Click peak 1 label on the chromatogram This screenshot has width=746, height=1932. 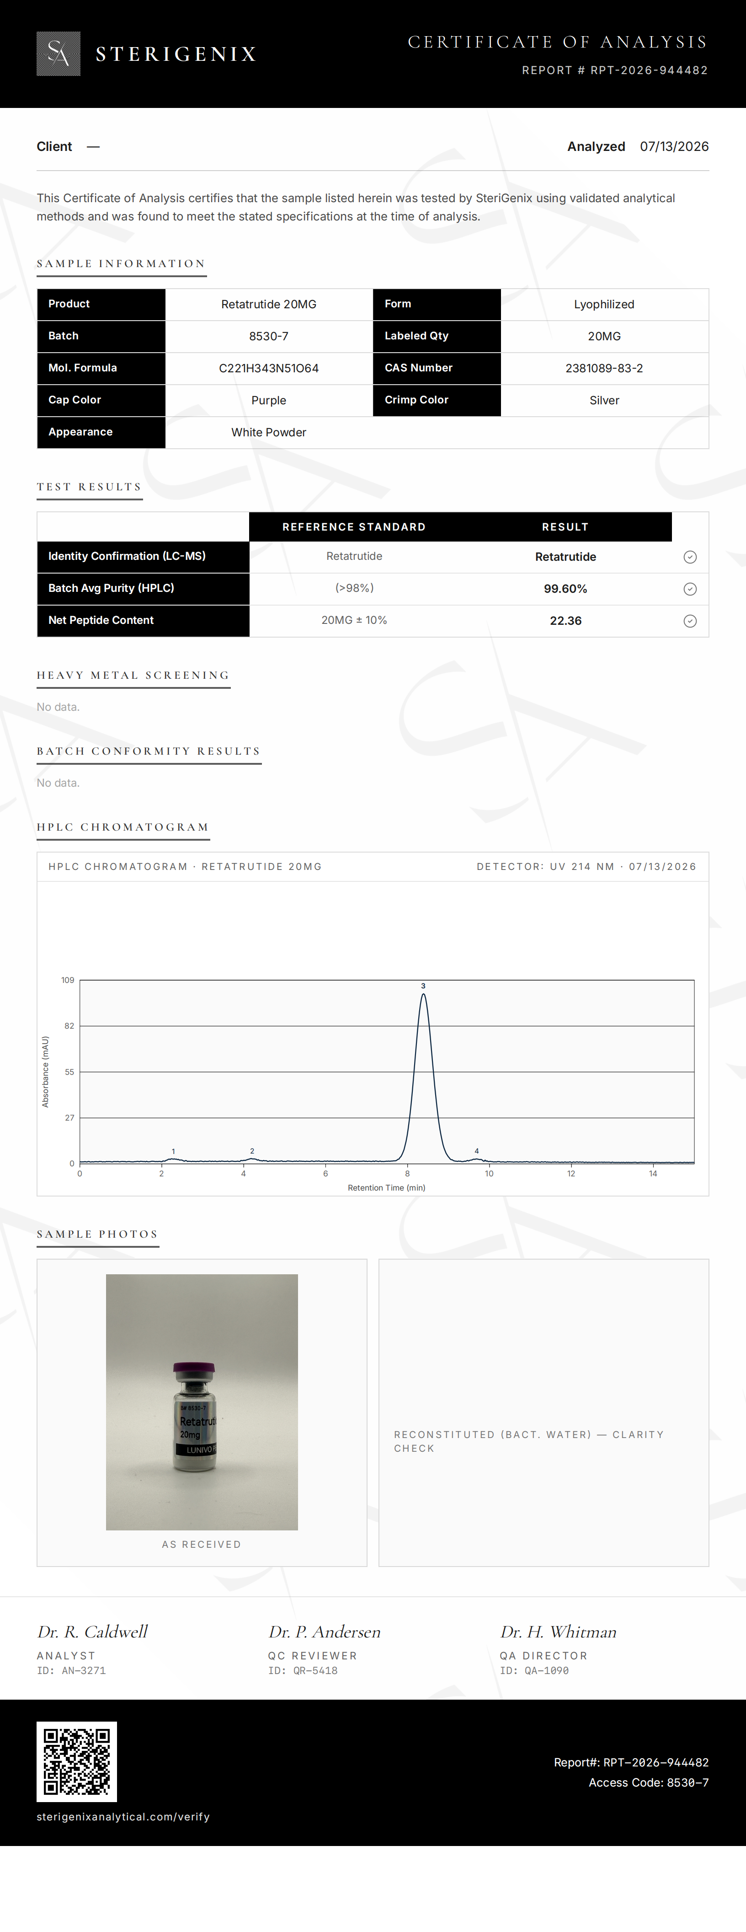point(173,1151)
